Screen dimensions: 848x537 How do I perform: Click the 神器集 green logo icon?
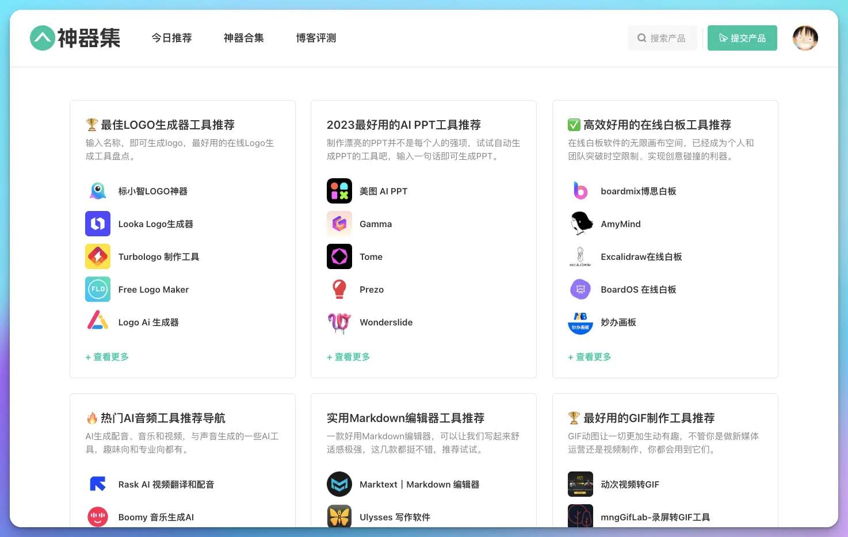pos(43,38)
